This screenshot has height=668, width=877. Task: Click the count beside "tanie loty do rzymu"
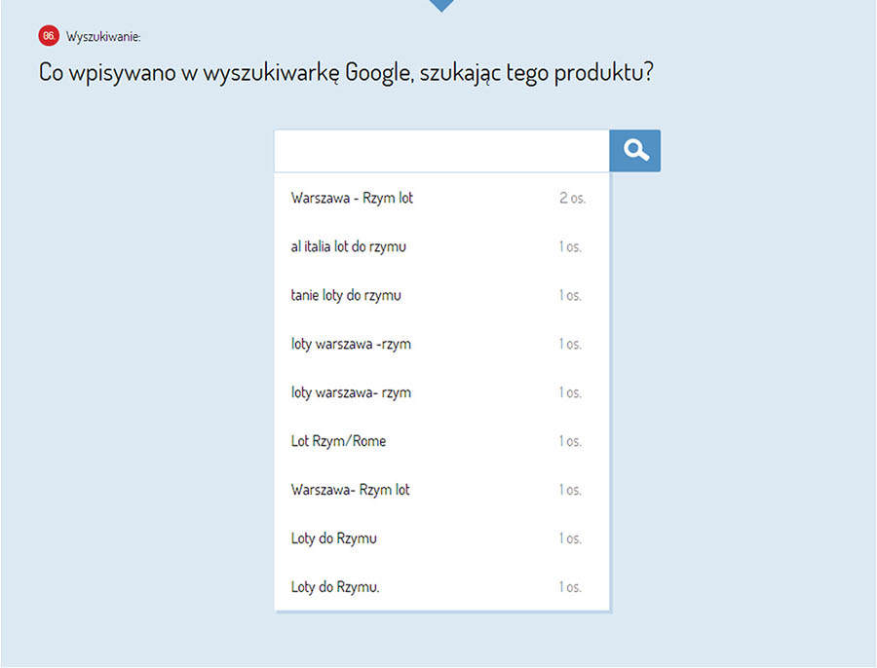click(x=570, y=295)
